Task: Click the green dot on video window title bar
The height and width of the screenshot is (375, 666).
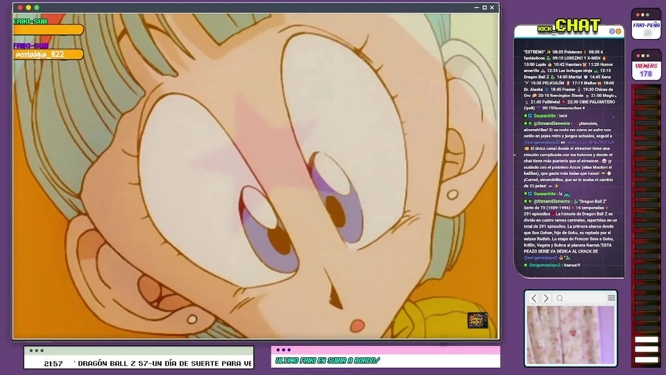Action: tap(37, 7)
